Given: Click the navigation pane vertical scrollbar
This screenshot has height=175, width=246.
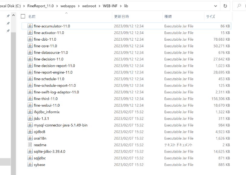Looking at the screenshot, I should point(14,103).
